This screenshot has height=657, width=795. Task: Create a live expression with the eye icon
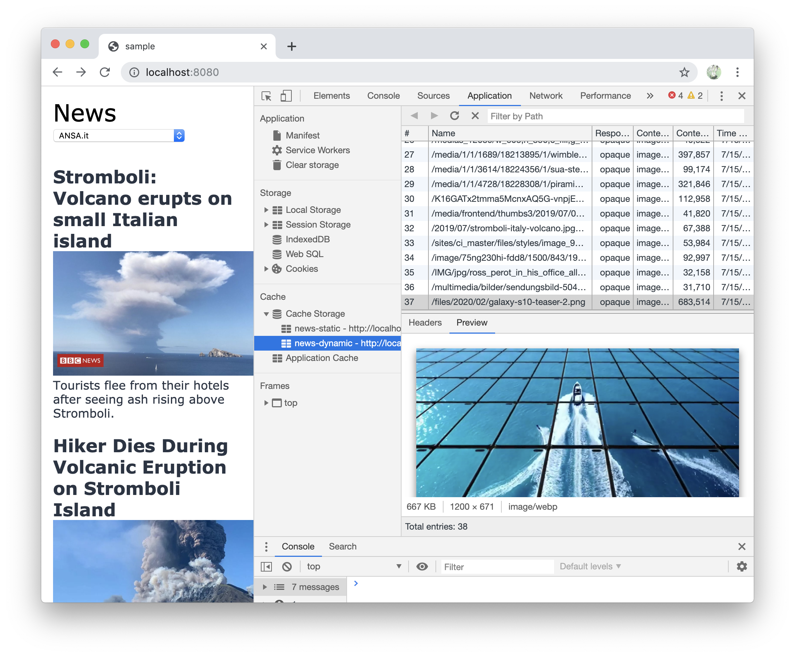coord(422,566)
